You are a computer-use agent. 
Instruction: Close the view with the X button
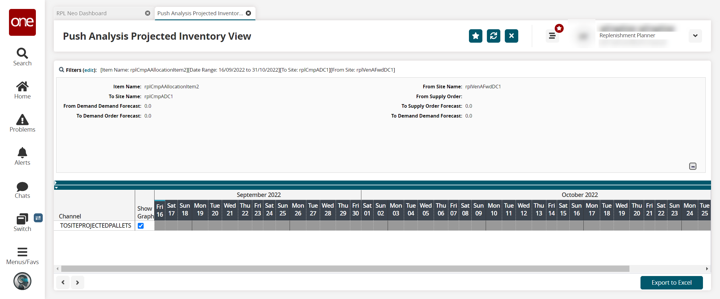click(x=511, y=36)
